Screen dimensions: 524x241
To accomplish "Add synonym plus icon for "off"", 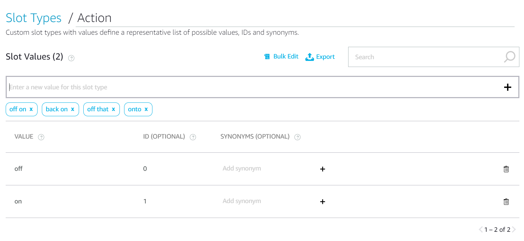I will click(323, 169).
